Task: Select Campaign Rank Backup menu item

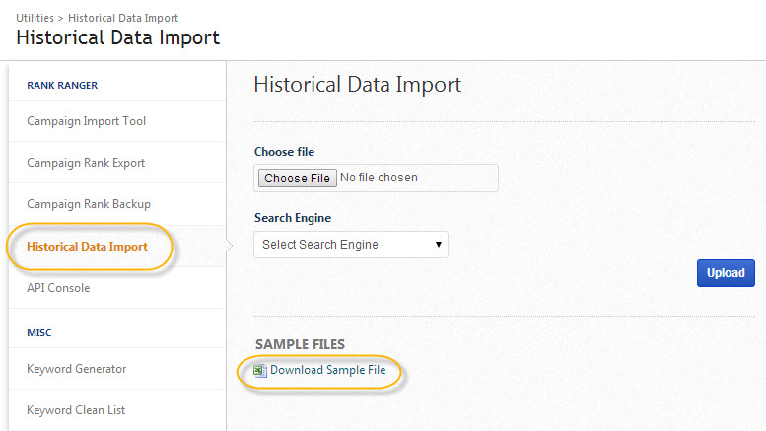Action: 89,204
